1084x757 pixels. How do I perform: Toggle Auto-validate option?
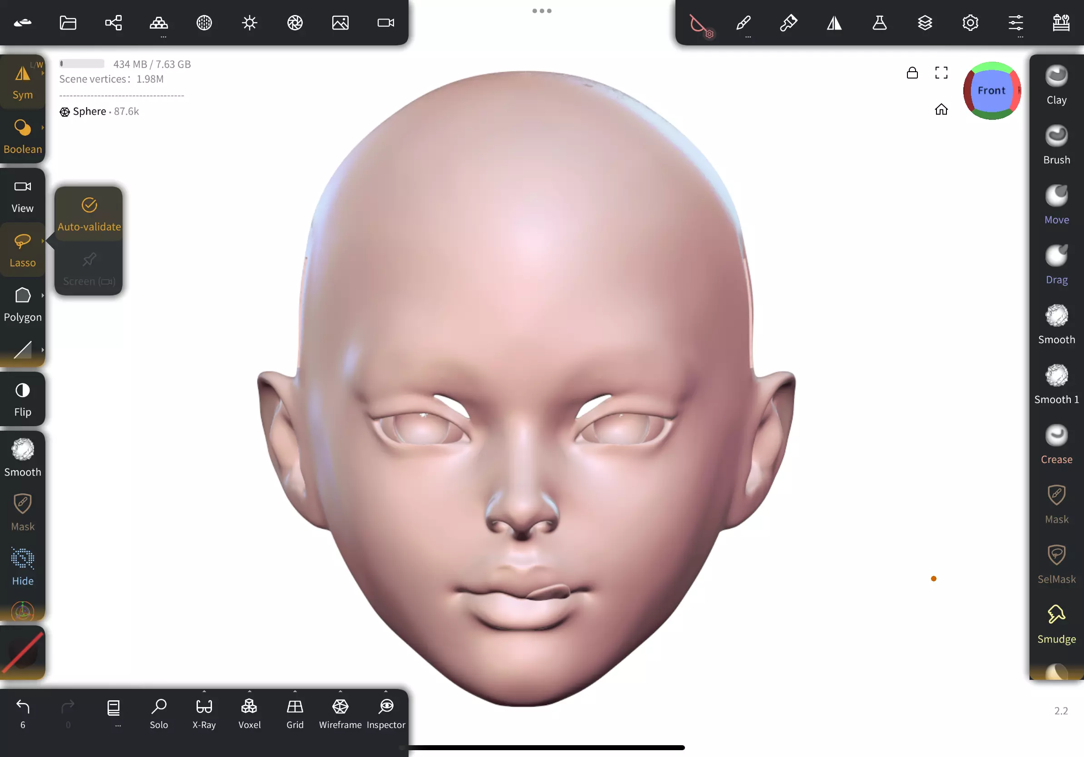pyautogui.click(x=89, y=214)
